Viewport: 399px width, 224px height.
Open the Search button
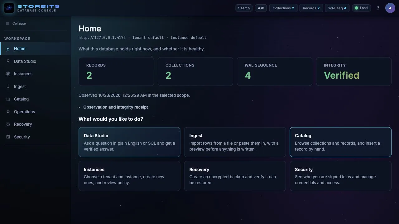tap(244, 8)
